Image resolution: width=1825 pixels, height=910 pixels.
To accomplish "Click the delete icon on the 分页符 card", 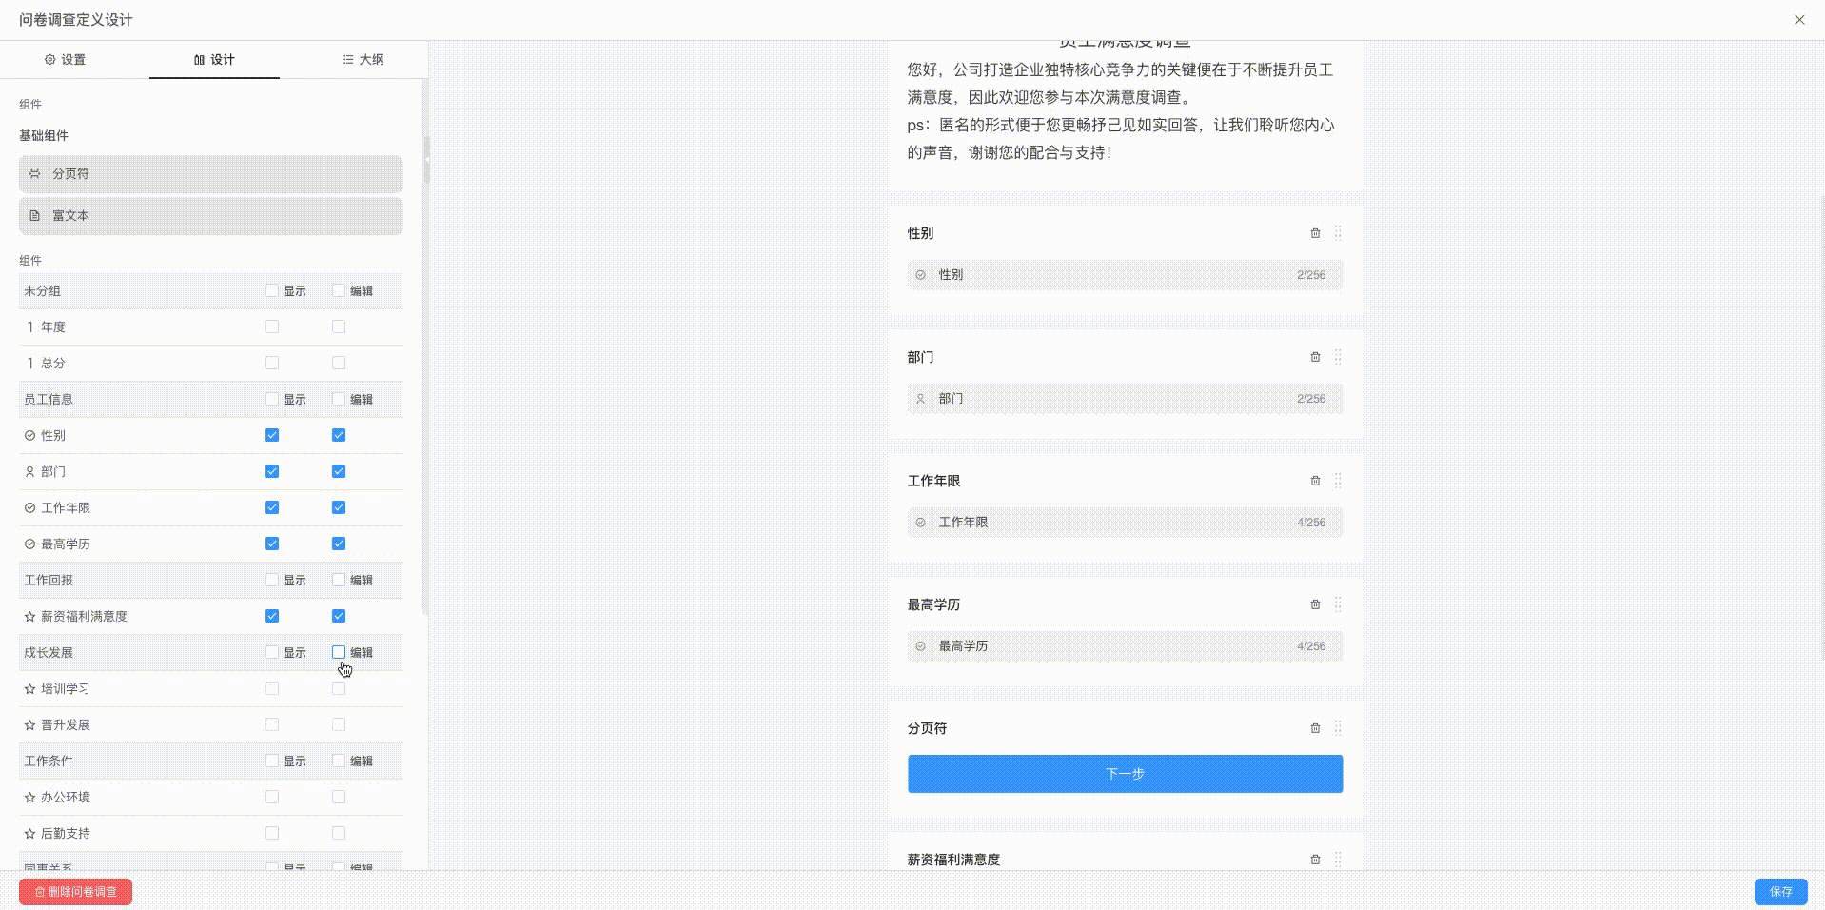I will pyautogui.click(x=1316, y=728).
